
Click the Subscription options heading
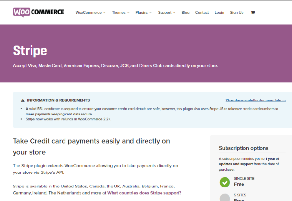[243, 148]
